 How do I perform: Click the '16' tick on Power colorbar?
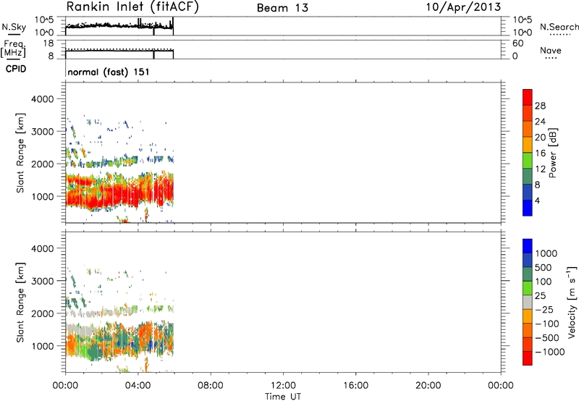click(540, 153)
